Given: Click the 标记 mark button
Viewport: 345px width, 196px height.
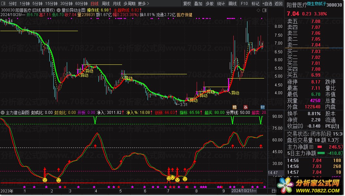Looking at the screenshot, I should coord(255,4).
